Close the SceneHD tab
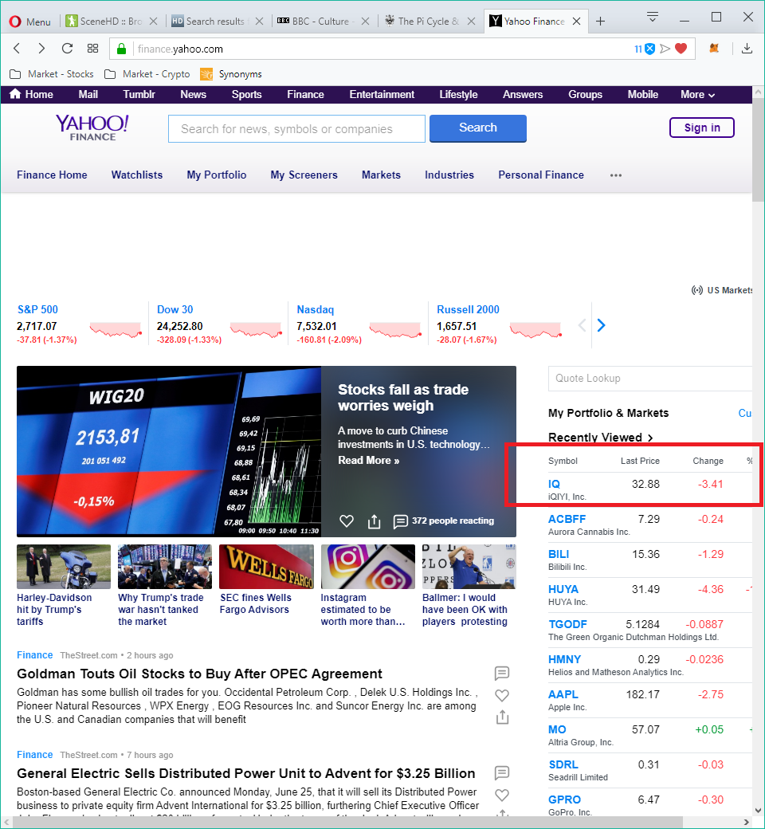Image resolution: width=765 pixels, height=829 pixels. point(153,22)
